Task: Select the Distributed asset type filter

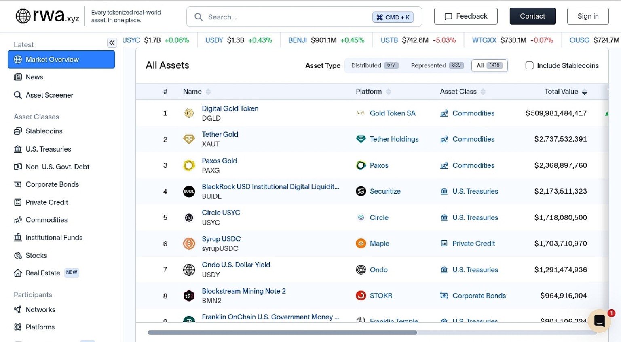Action: click(374, 65)
